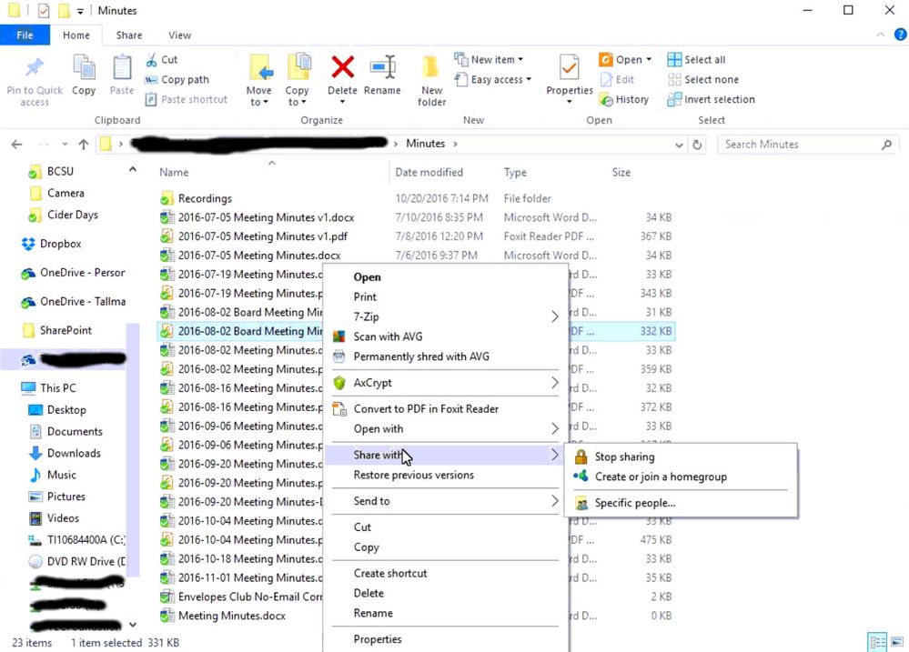Click Edit in the Open group
The width and height of the screenshot is (909, 652).
(x=617, y=79)
